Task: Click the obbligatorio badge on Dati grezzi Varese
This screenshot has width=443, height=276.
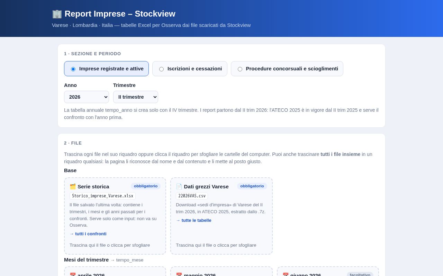Action: tap(252, 186)
